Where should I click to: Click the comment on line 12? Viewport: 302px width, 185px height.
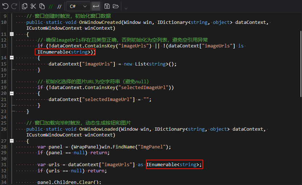pos(123,40)
